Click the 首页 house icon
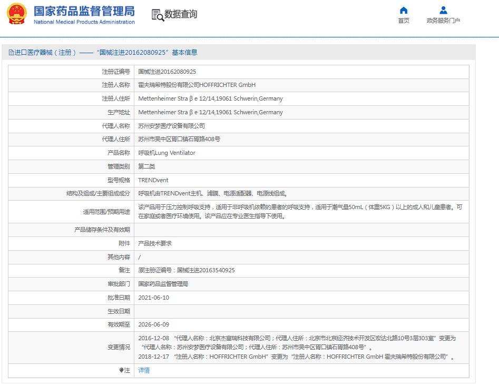This screenshot has width=499, height=385. click(404, 10)
